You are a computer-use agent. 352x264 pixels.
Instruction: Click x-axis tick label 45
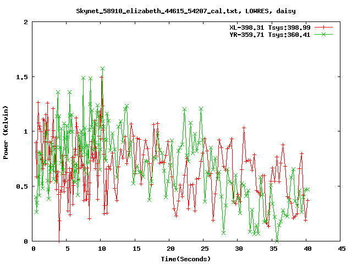click(342, 249)
